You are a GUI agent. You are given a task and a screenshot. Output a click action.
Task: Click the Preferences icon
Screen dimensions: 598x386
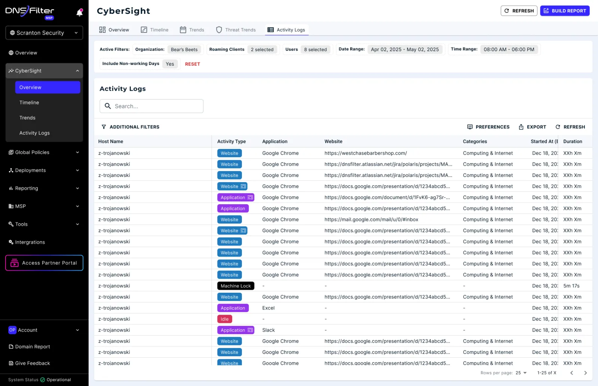470,127
